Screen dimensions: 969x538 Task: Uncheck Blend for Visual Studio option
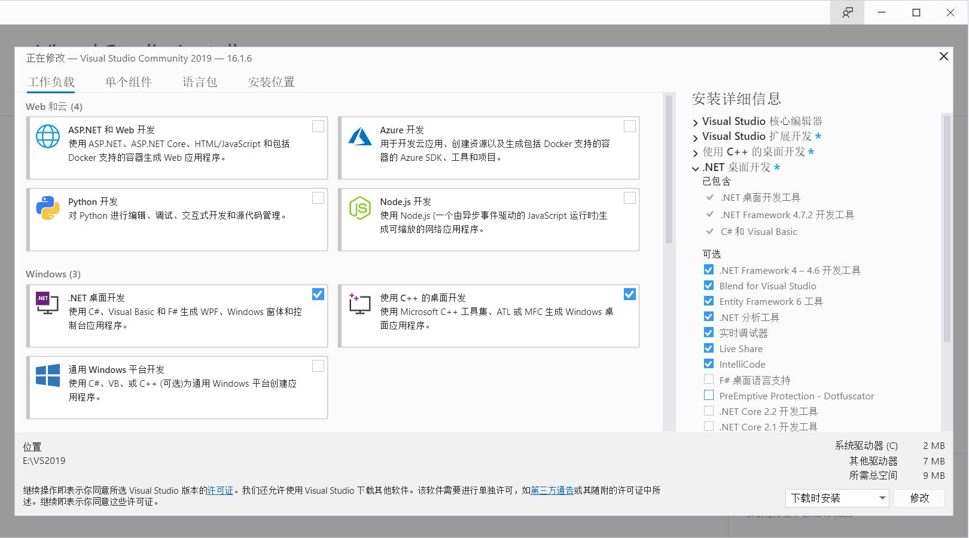pos(709,285)
